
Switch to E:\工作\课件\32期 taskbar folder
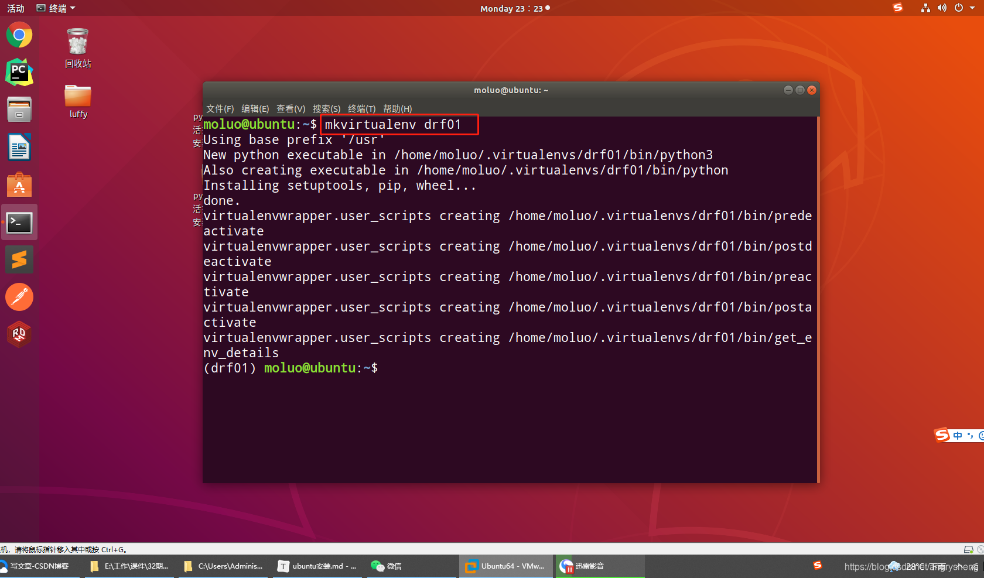(129, 566)
